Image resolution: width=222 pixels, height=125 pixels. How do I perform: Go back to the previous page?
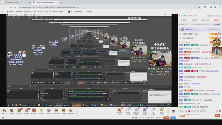(2, 7)
